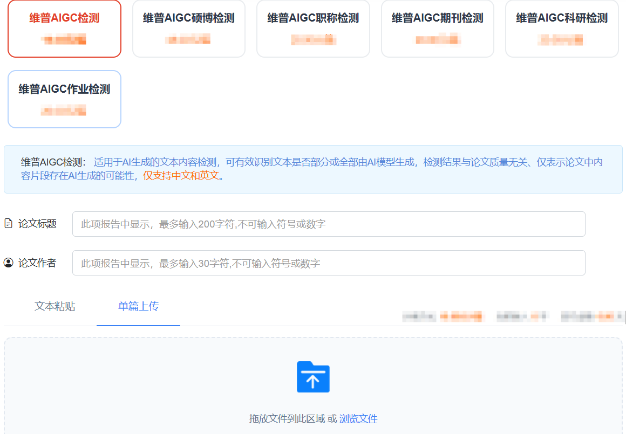Click the 拖放文件到此区域 text
Screen dimensions: 626x434
pyautogui.click(x=287, y=418)
